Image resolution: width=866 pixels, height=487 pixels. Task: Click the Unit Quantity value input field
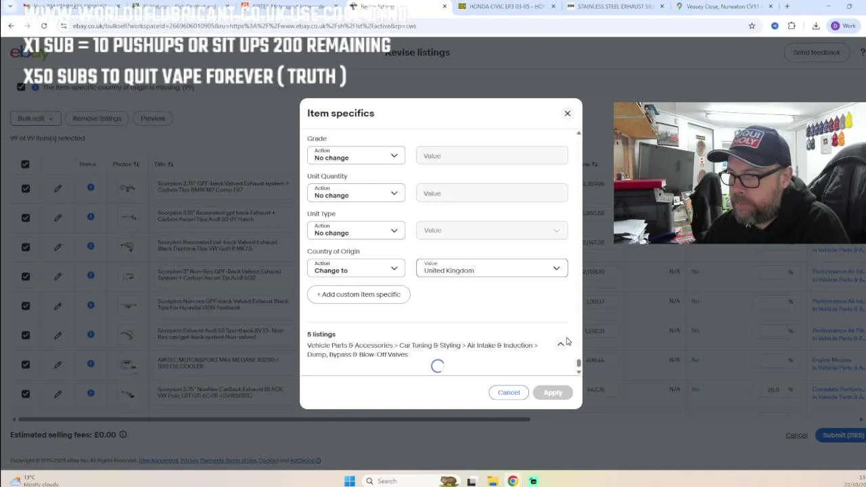click(492, 193)
